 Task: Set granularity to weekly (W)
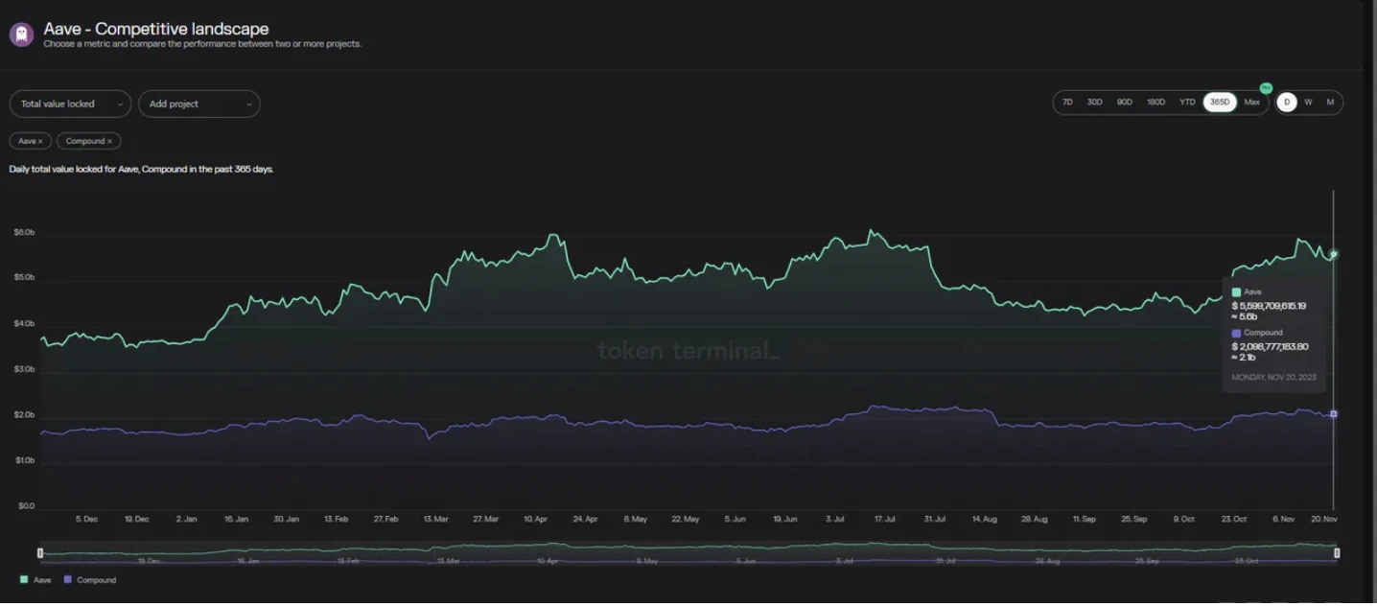[1308, 103]
